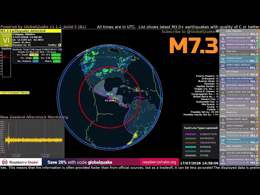Click the small icon after Subscribe to @GlobalQuake
Screen dimensions: 260x195
(218, 31)
